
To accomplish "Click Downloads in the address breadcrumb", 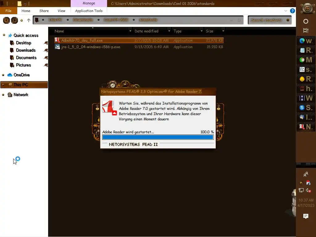I will coord(83,20).
